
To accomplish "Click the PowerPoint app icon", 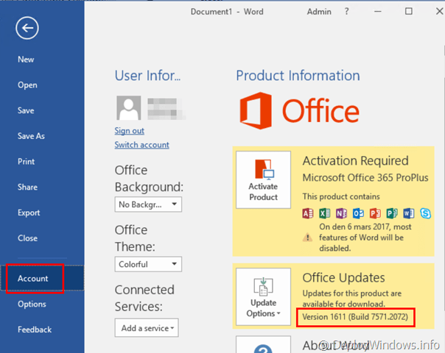I will pyautogui.click(x=375, y=213).
